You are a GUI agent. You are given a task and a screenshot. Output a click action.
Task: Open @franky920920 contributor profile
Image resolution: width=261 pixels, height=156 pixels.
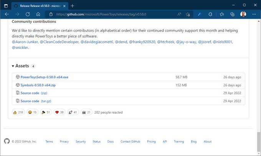pos(142,42)
